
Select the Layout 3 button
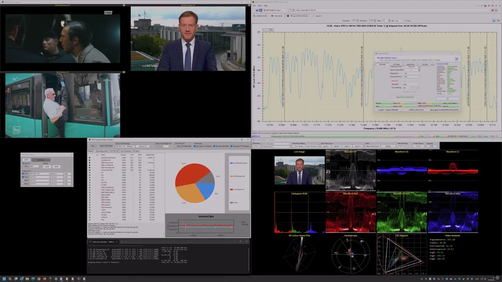(x=347, y=146)
